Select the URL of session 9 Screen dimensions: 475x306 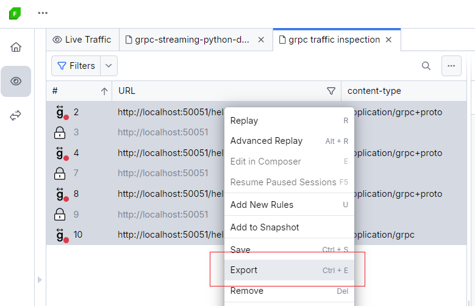click(x=163, y=215)
